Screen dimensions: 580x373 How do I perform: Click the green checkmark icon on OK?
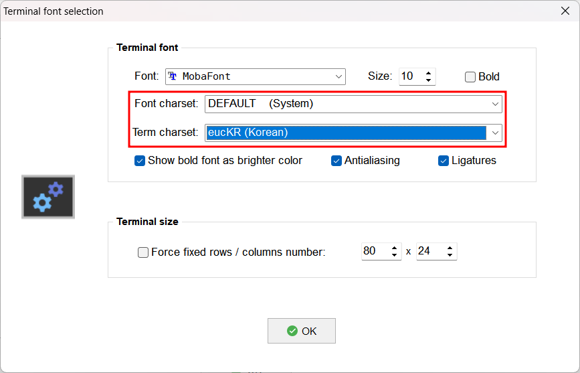tap(292, 331)
